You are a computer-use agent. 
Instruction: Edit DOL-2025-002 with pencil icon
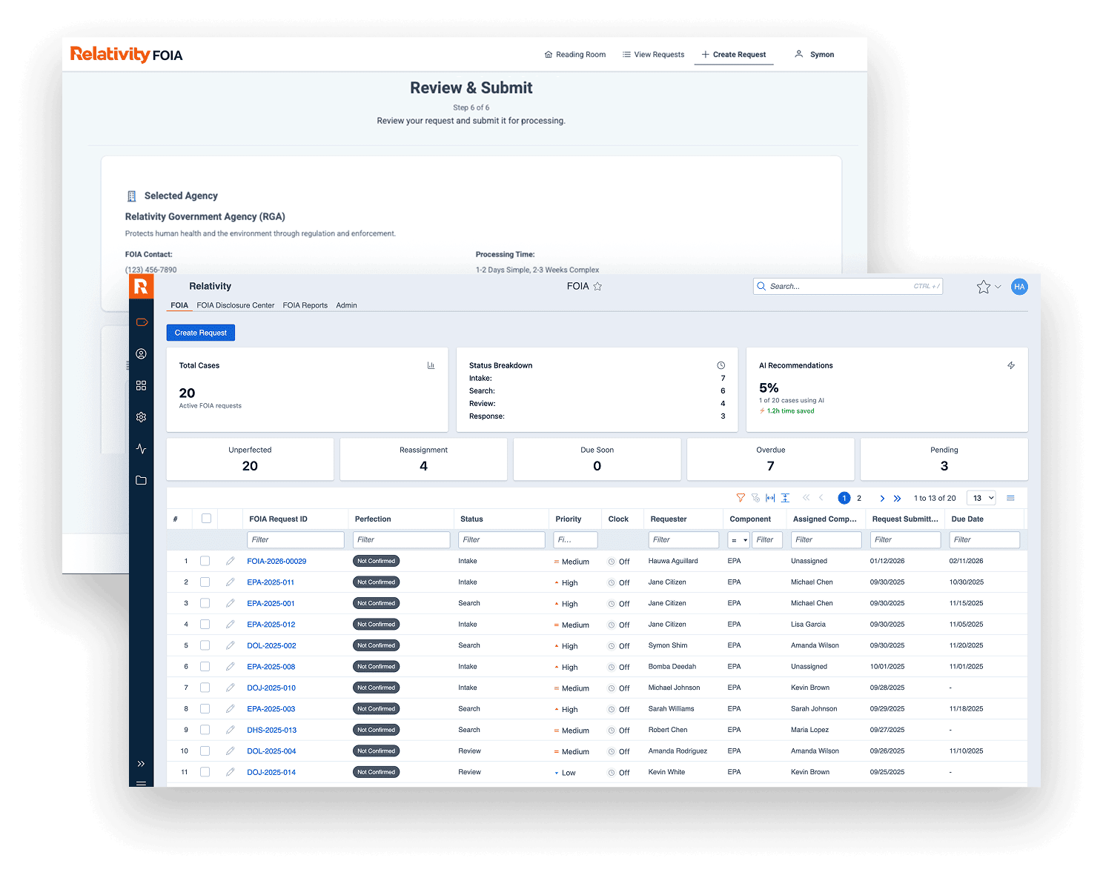point(231,645)
